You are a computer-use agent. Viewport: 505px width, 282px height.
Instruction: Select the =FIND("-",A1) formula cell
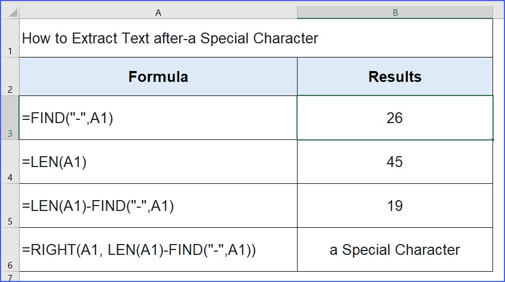(x=158, y=118)
